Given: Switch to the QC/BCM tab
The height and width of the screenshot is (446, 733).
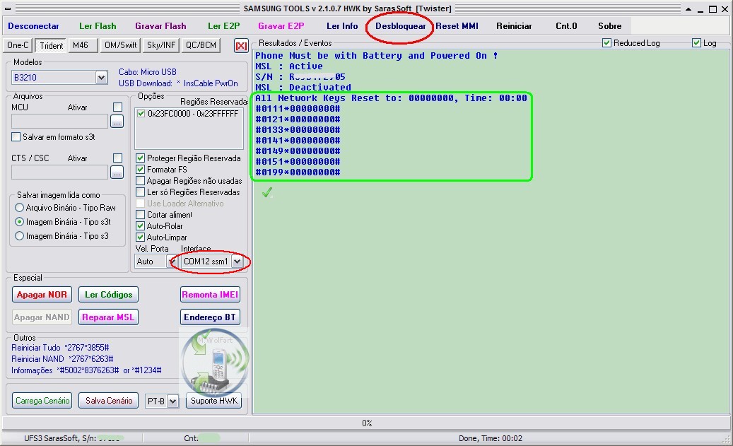Looking at the screenshot, I should 201,45.
